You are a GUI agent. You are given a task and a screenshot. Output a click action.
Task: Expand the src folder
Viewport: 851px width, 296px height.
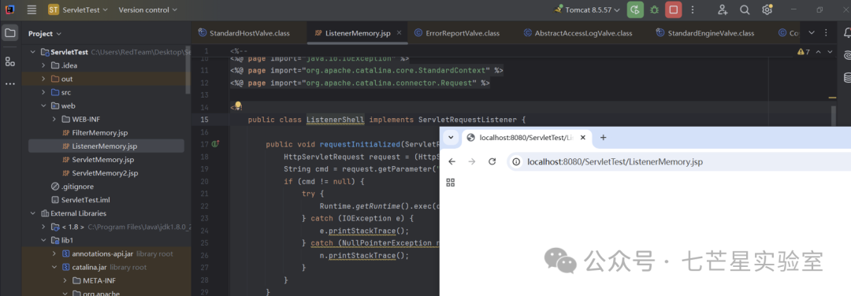click(x=43, y=92)
